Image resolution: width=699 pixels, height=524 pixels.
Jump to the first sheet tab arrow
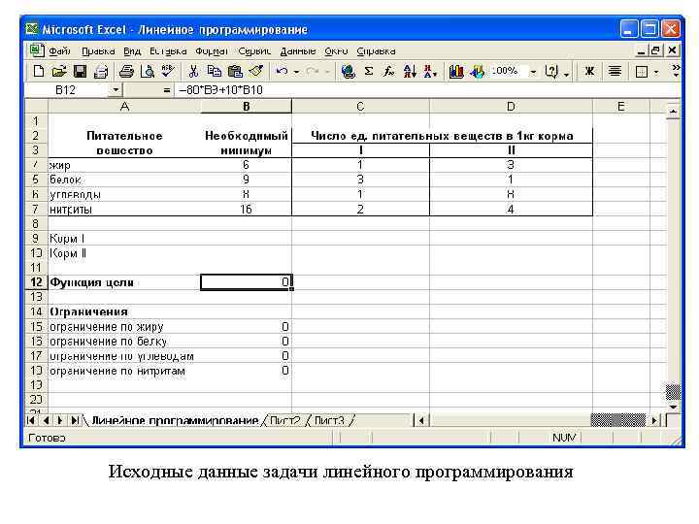click(x=31, y=420)
